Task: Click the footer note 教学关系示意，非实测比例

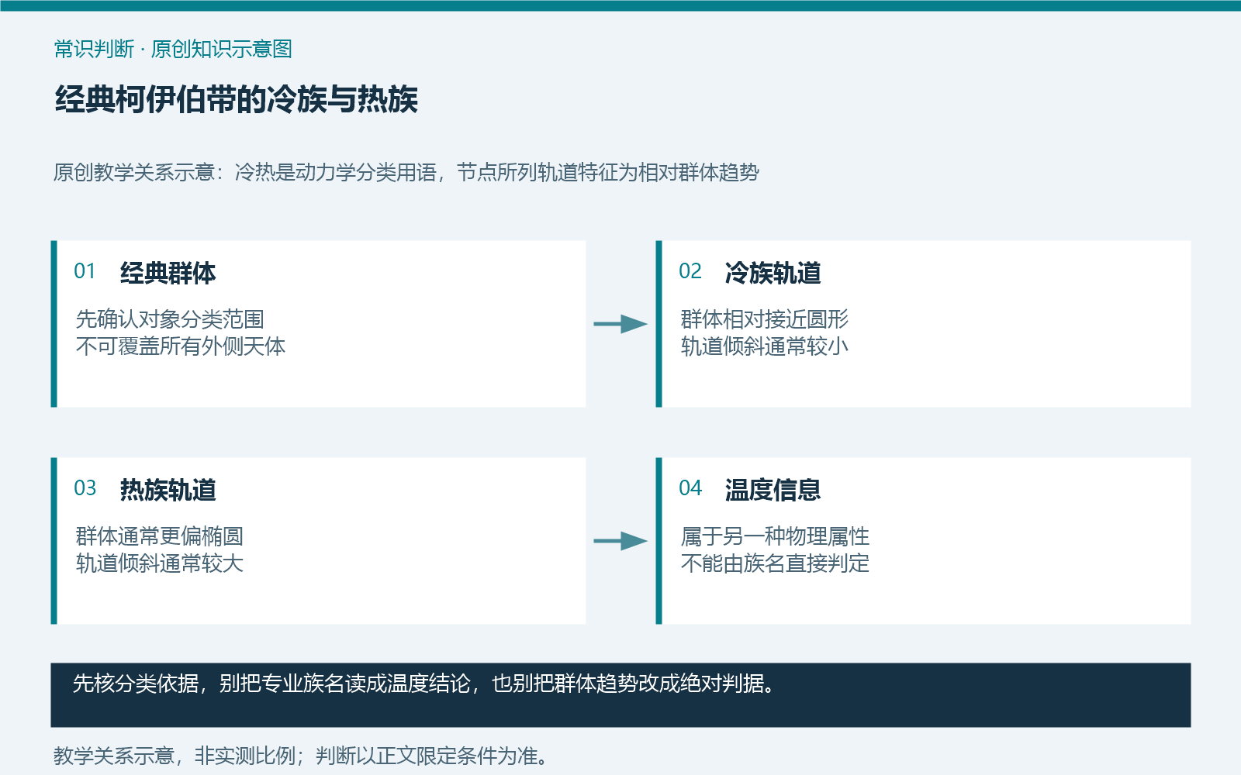Action: coord(301,756)
